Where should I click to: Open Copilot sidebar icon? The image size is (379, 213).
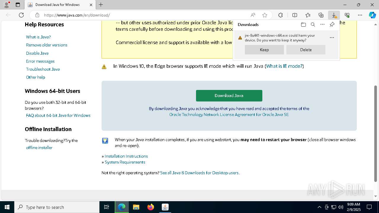[x=372, y=15]
